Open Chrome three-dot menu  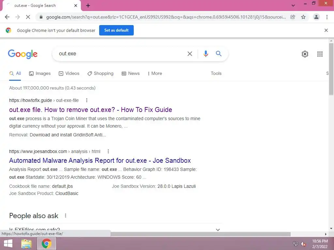pos(327,17)
